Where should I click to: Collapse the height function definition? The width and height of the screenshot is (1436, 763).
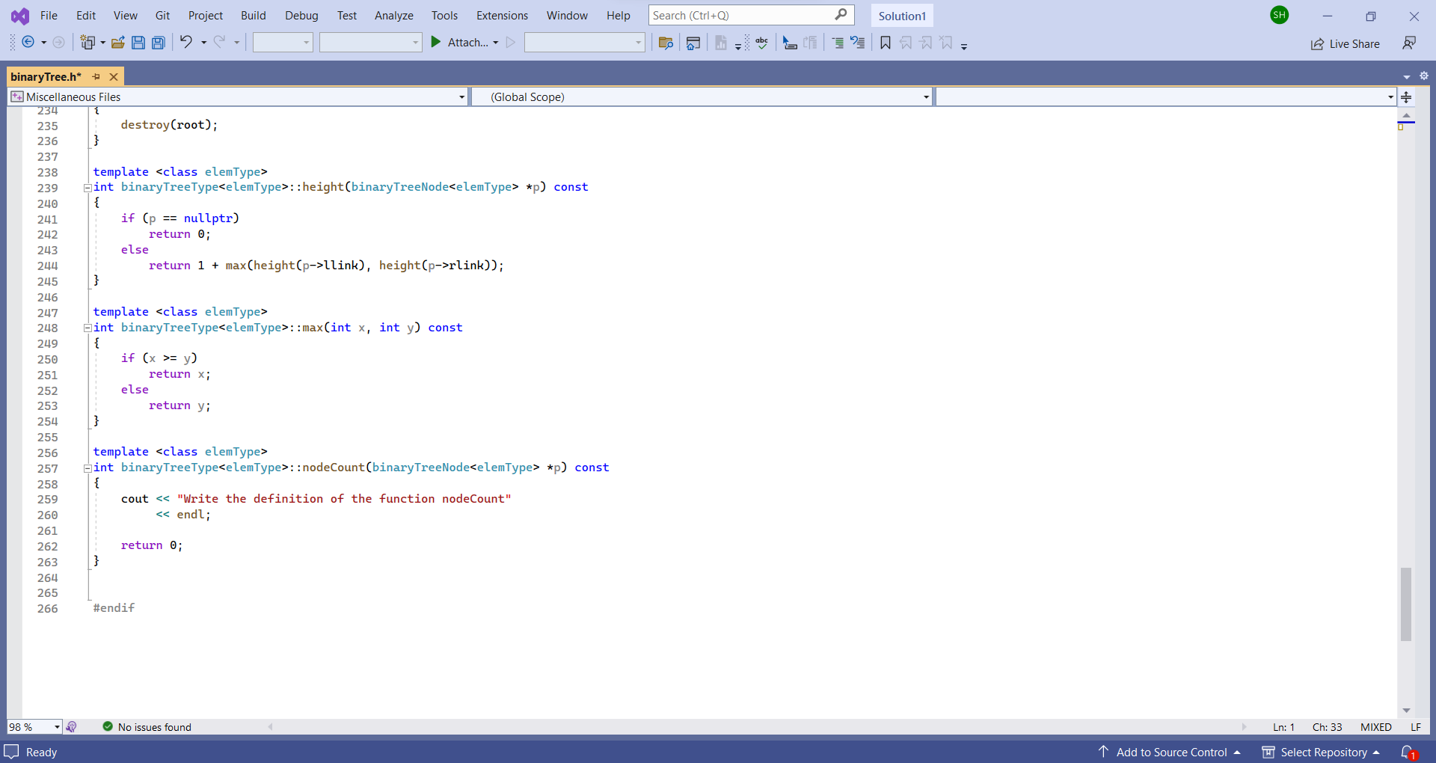point(87,188)
